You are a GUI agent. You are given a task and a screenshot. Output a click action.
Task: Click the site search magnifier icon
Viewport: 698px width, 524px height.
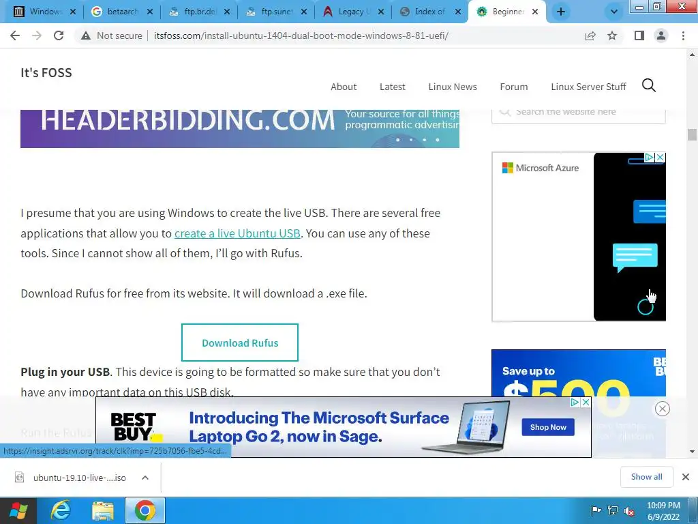649,85
